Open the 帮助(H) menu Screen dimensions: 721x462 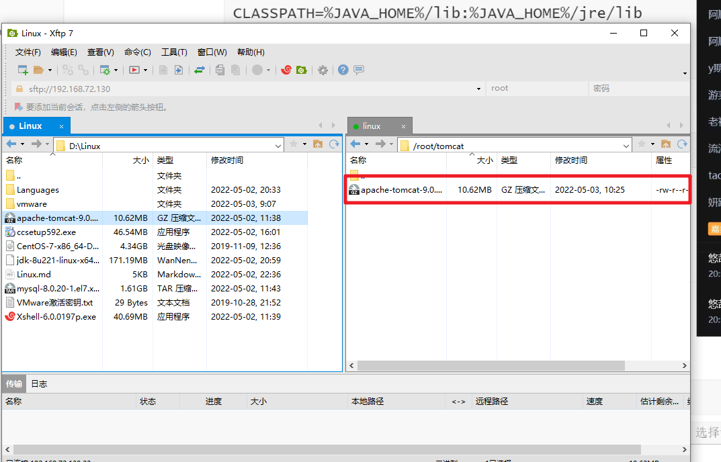click(251, 52)
